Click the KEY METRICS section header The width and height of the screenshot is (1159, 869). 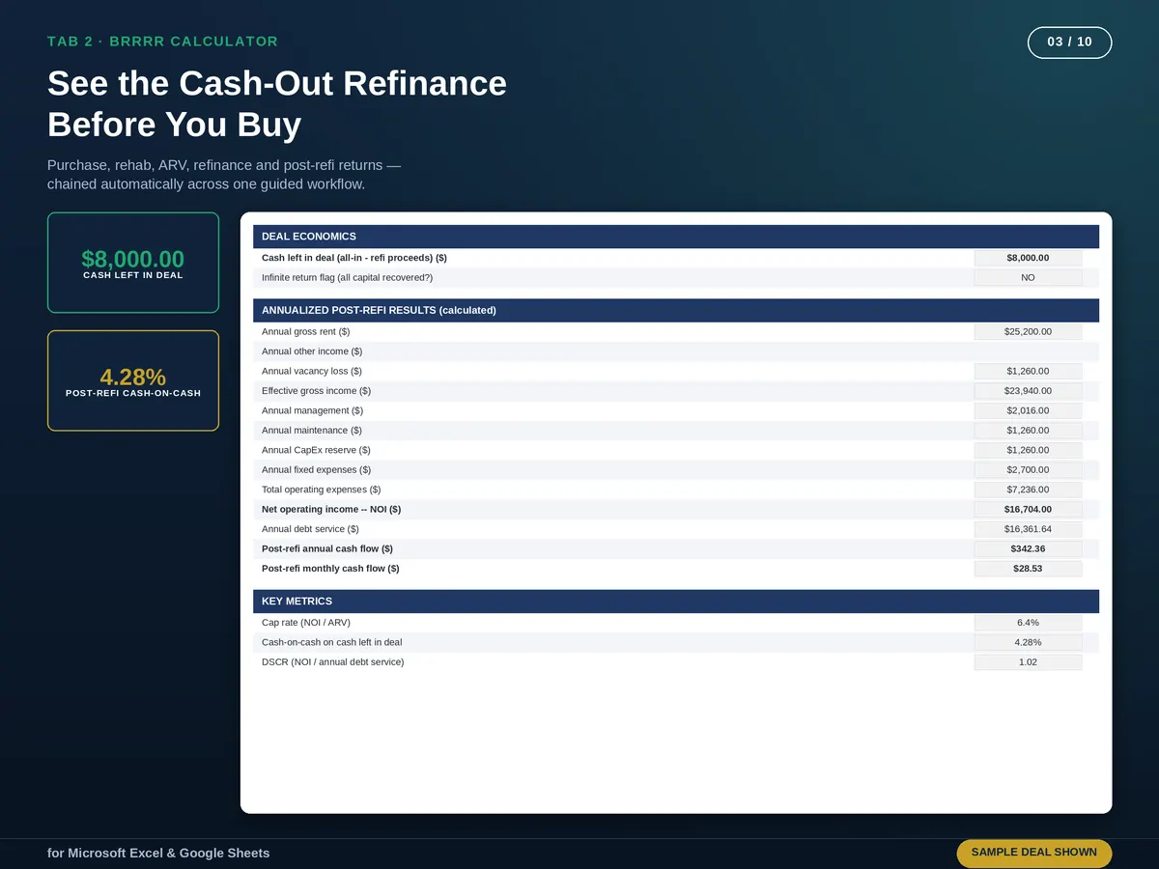676,602
